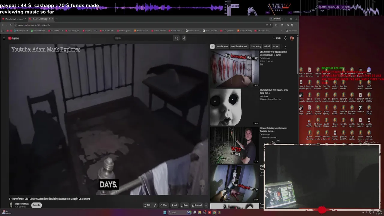Select the Ghost hunting chip
Image resolution: width=384 pixels, height=216 pixels.
coord(256,46)
